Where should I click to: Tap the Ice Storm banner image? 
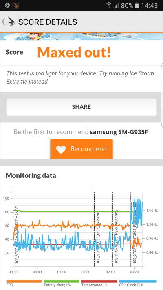tap(81, 36)
